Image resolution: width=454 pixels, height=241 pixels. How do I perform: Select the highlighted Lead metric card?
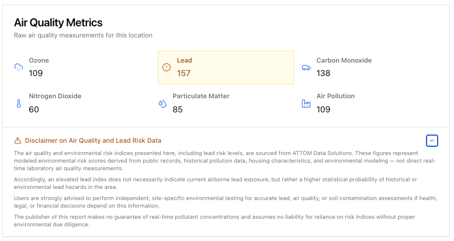click(226, 67)
